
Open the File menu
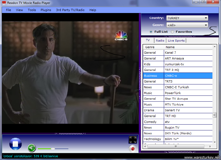[x=9, y=10]
